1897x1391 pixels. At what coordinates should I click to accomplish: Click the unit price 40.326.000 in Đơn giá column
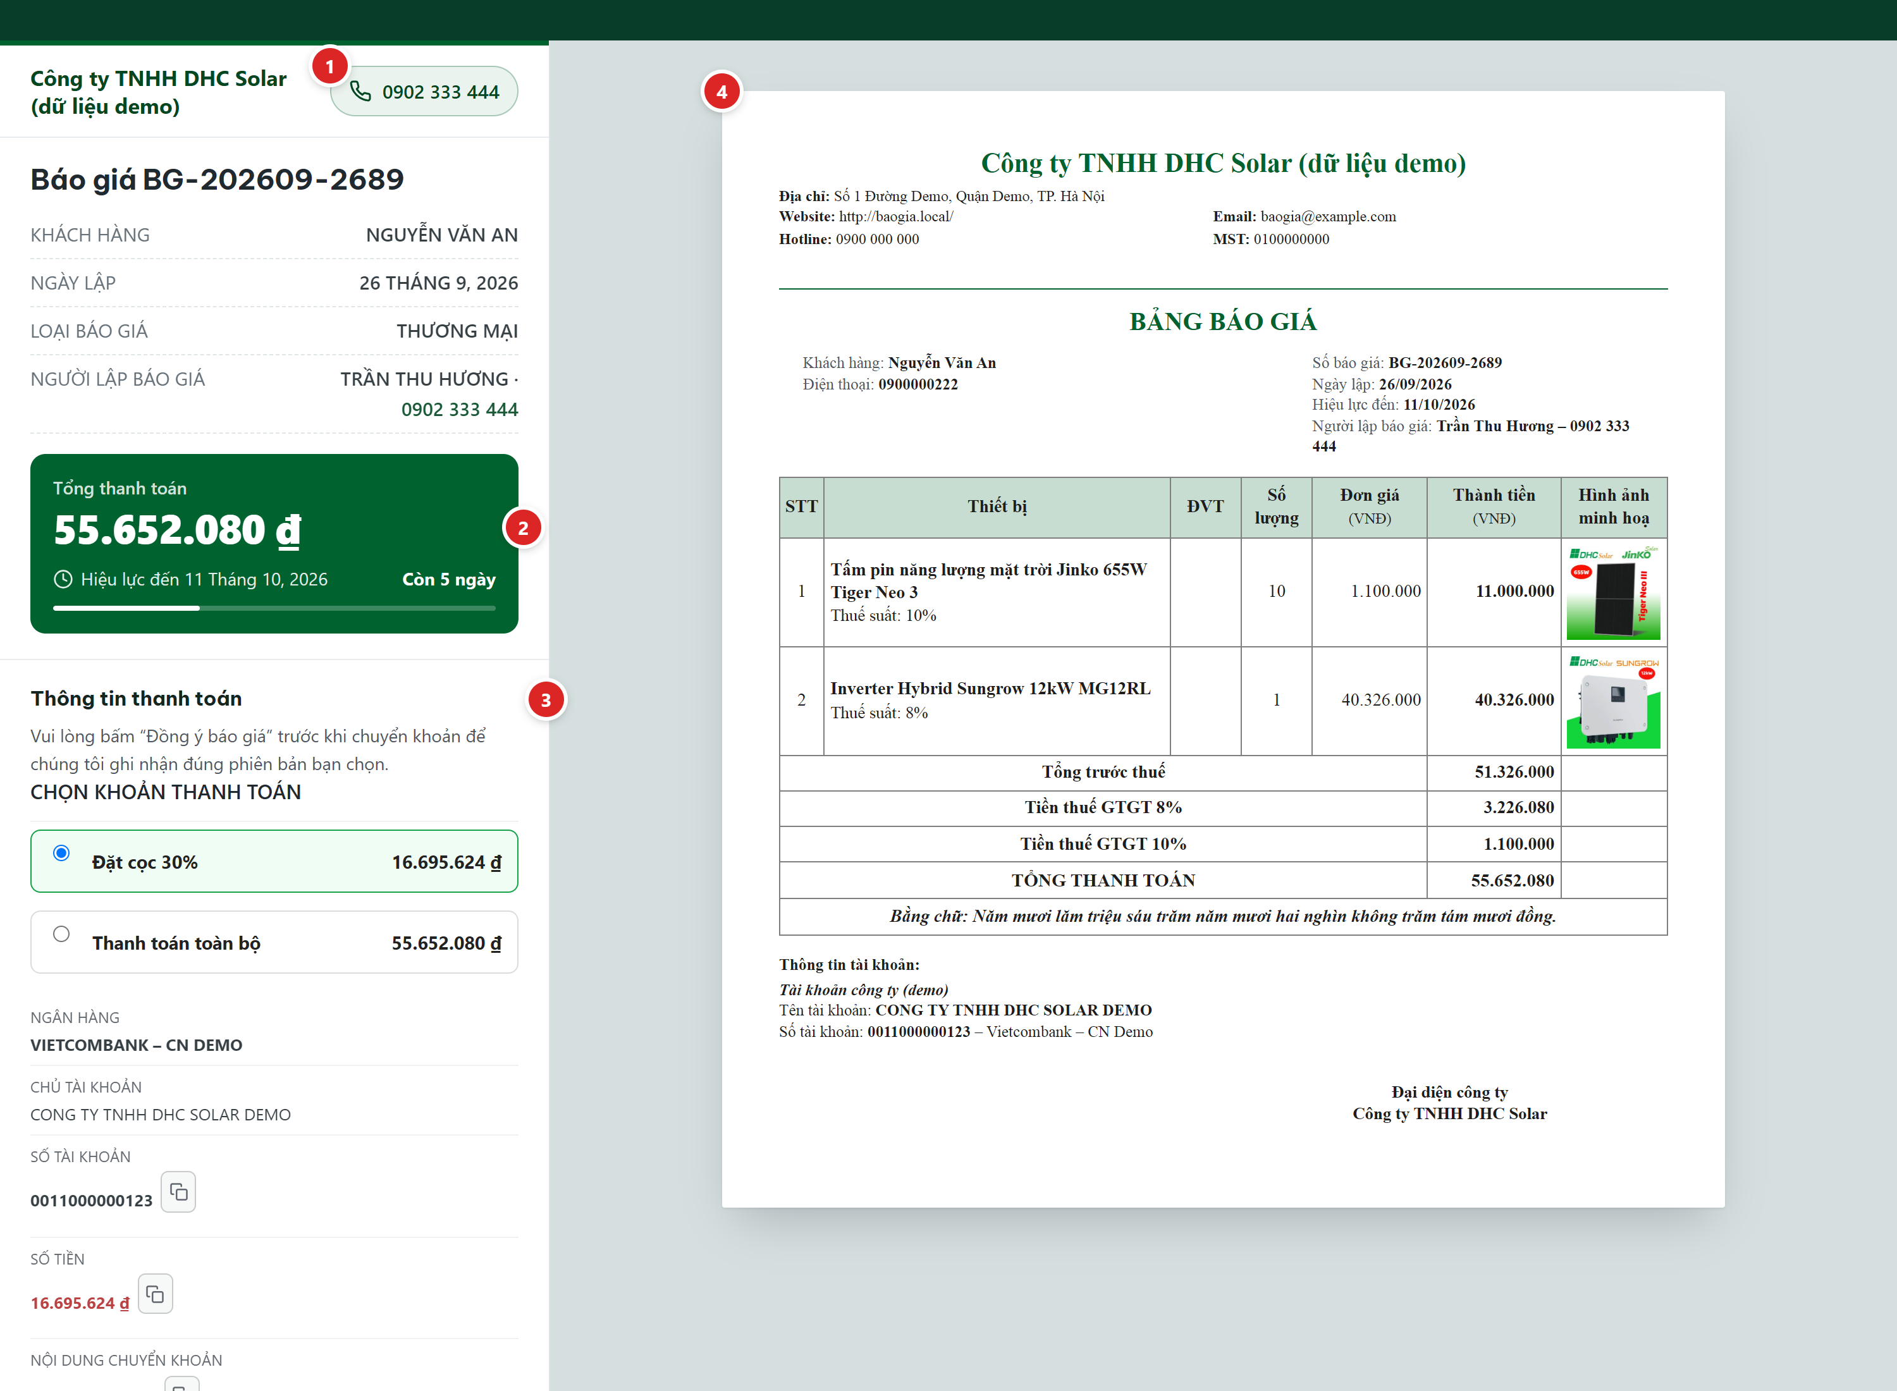[1381, 700]
